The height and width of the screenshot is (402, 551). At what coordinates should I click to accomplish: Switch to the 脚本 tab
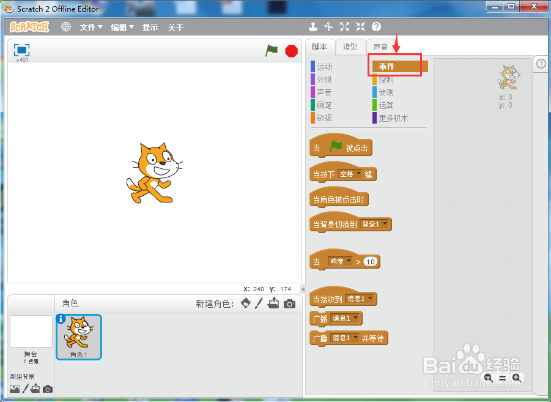[319, 47]
